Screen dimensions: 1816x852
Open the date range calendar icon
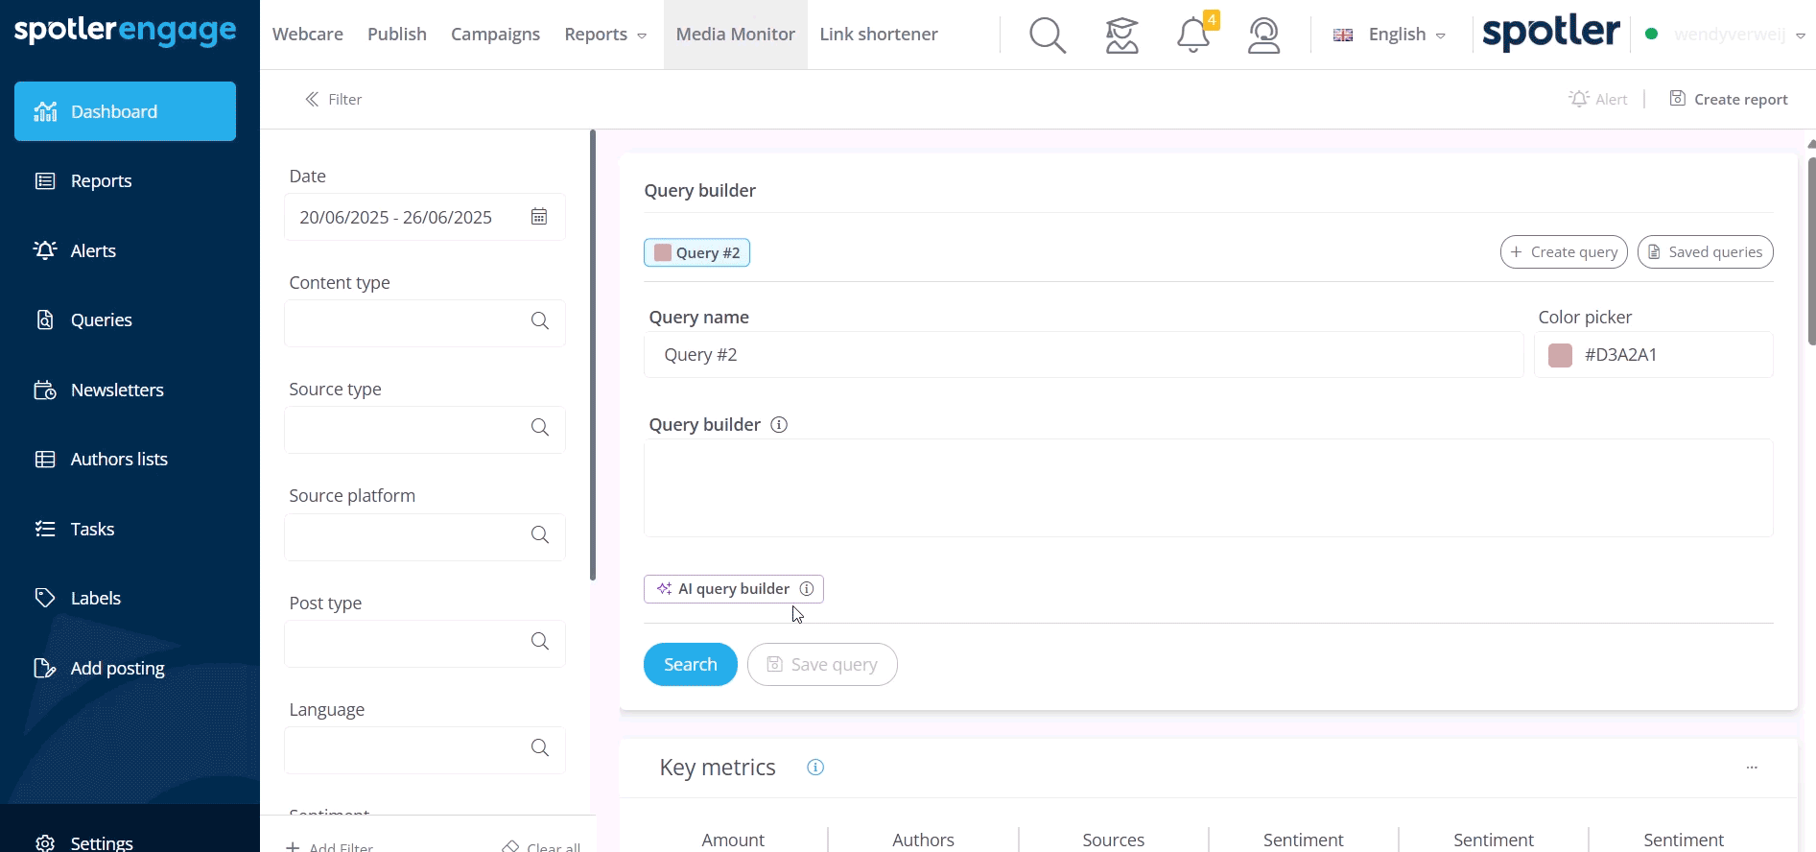(x=539, y=217)
